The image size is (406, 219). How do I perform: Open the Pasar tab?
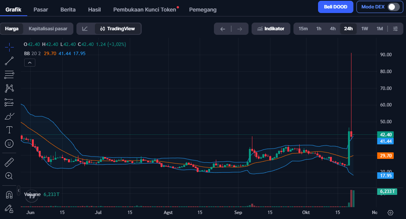tap(41, 10)
